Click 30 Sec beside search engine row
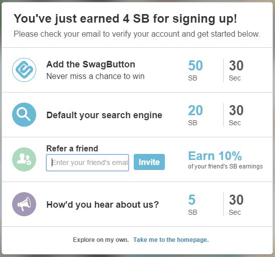 (236, 115)
